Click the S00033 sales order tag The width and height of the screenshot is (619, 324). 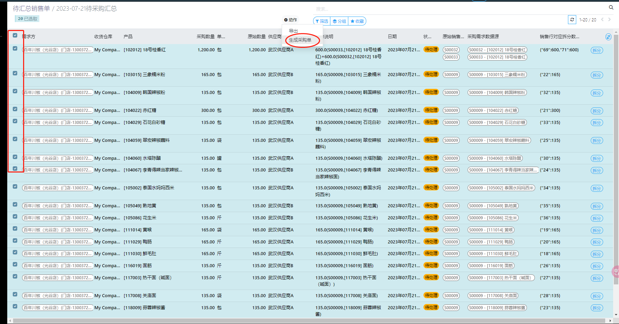click(451, 57)
